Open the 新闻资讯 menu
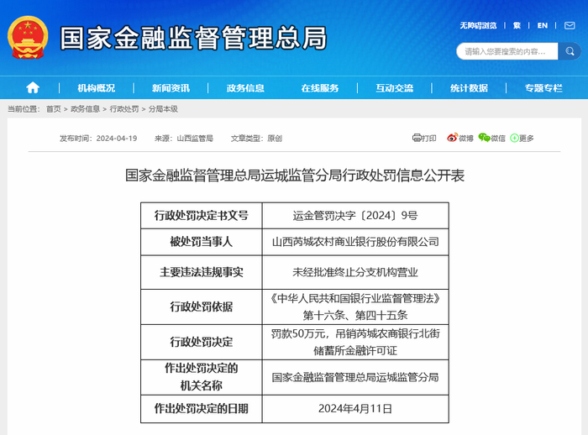 (171, 88)
